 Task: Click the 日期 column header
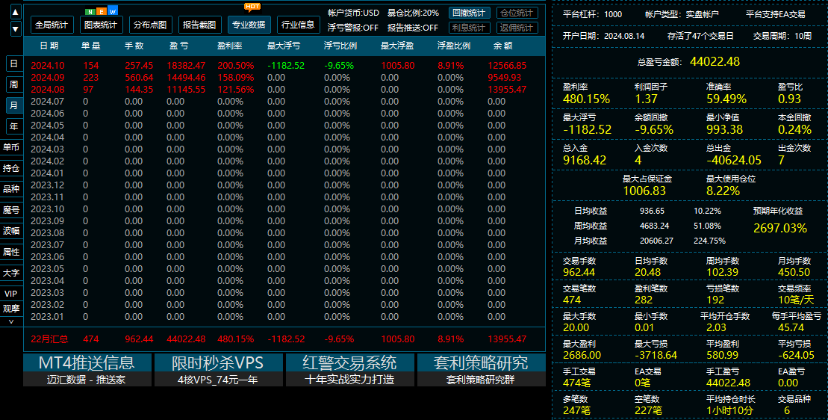49,46
